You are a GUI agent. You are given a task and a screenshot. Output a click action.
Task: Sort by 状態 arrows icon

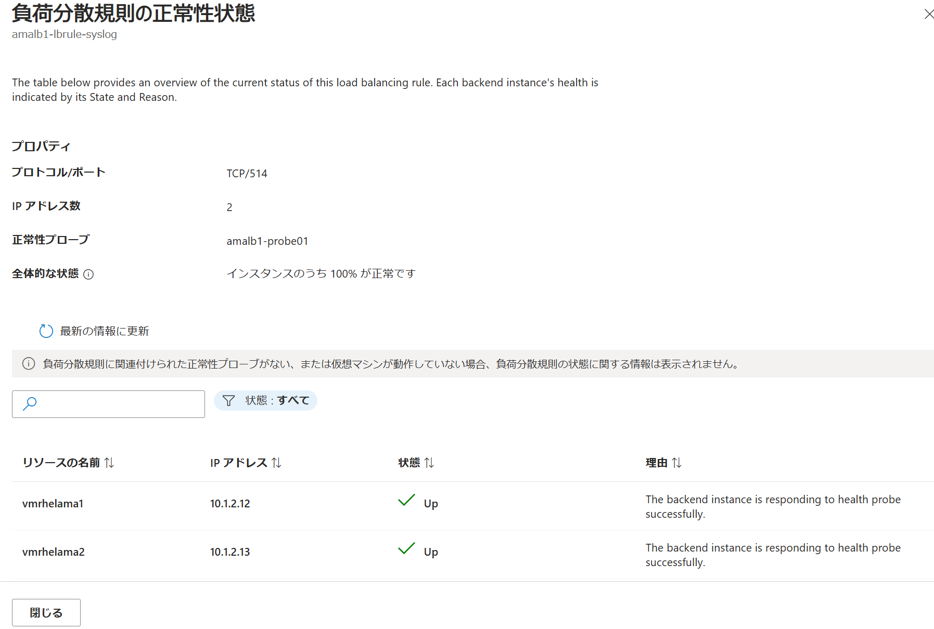429,463
